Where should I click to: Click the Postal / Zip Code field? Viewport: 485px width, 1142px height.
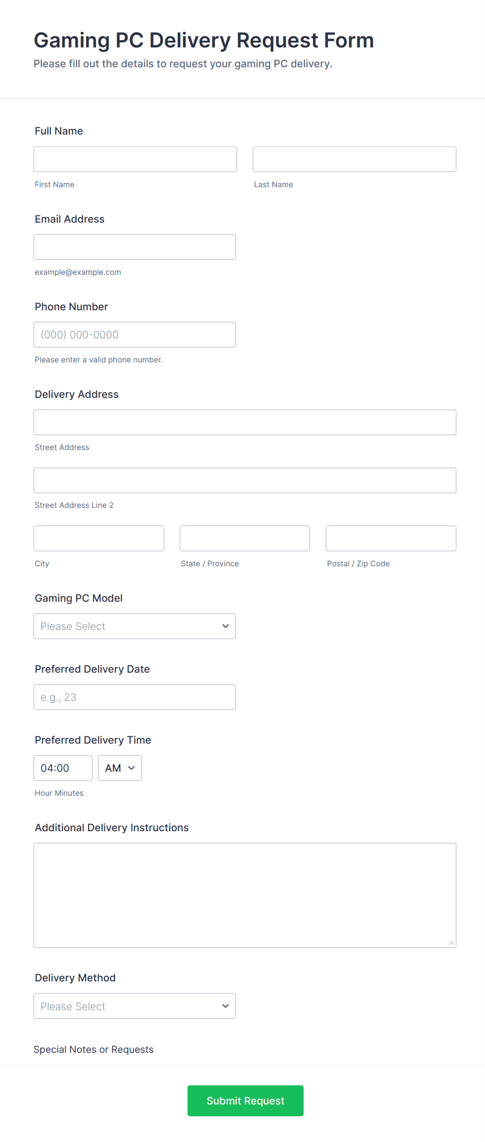pos(391,538)
